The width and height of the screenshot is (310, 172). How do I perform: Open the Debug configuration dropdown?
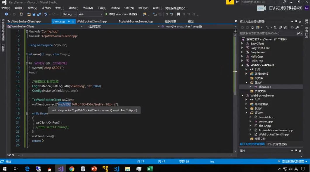coord(68,14)
